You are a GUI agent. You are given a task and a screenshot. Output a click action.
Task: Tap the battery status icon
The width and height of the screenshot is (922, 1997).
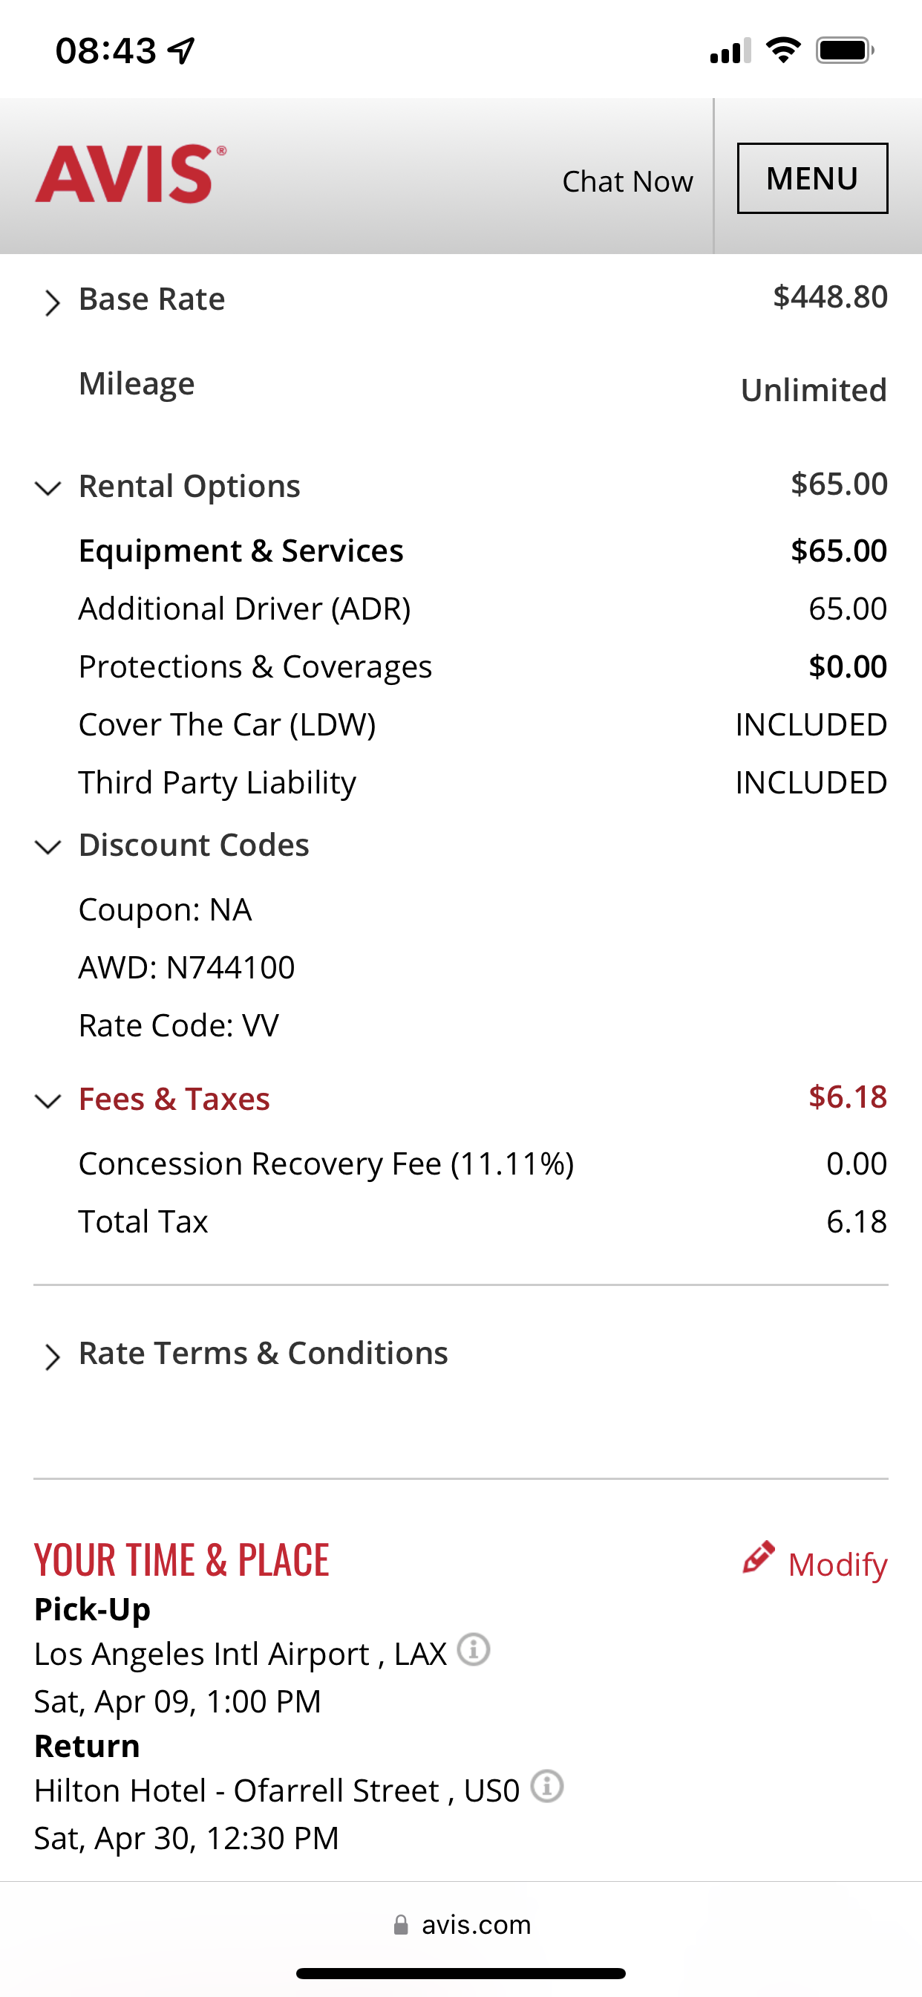pos(845,51)
